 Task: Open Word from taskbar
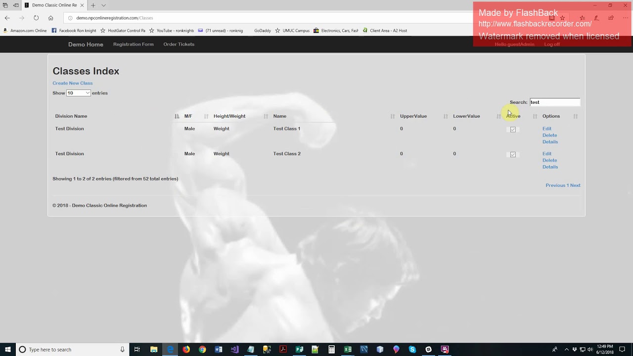tap(219, 350)
